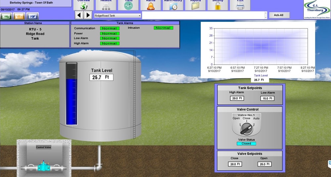
Task: Edit the valve Open 25.0 Ft setpoint
Action: [x=264, y=164]
